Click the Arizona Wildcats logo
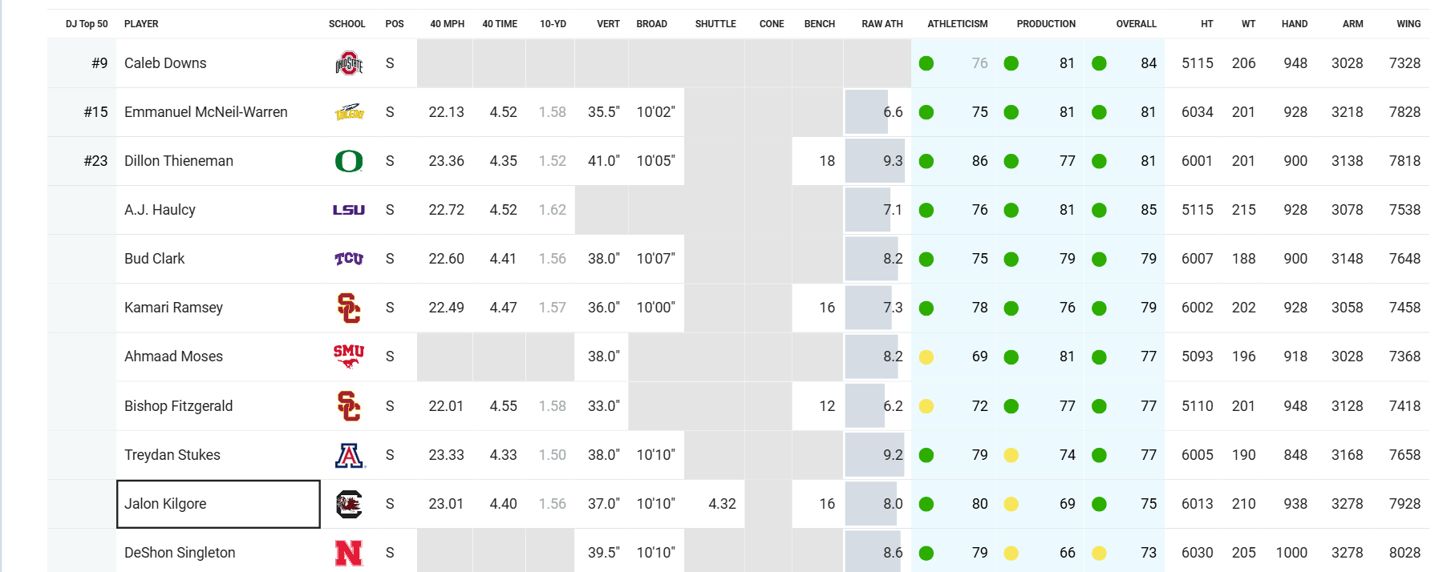Image resolution: width=1451 pixels, height=572 pixels. pos(349,455)
